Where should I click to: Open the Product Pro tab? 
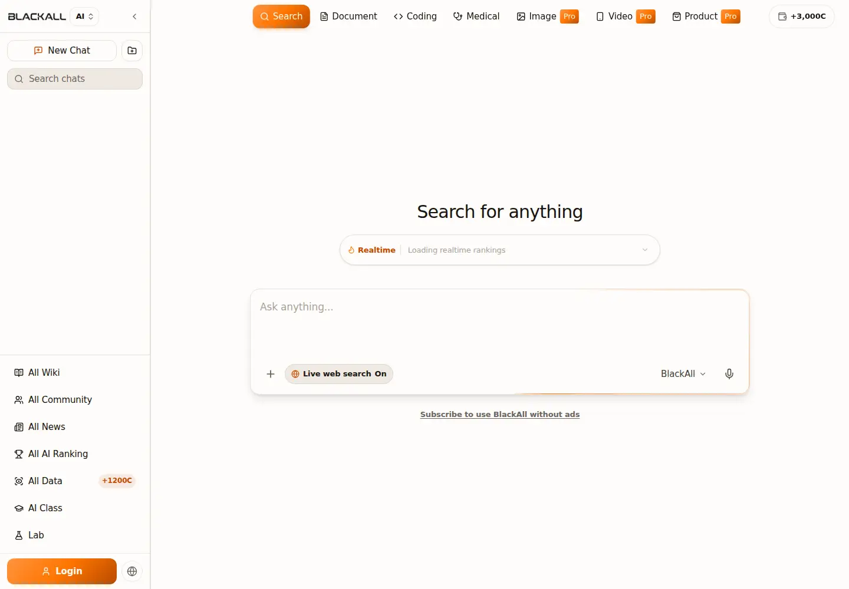pyautogui.click(x=706, y=16)
